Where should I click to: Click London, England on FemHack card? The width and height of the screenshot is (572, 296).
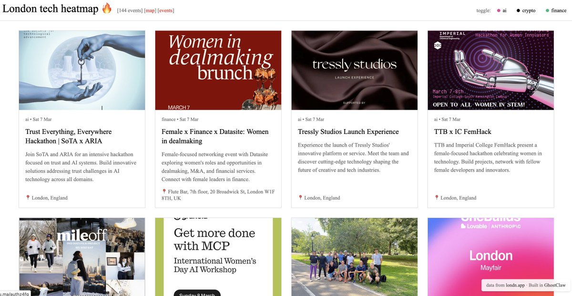tap(459, 198)
